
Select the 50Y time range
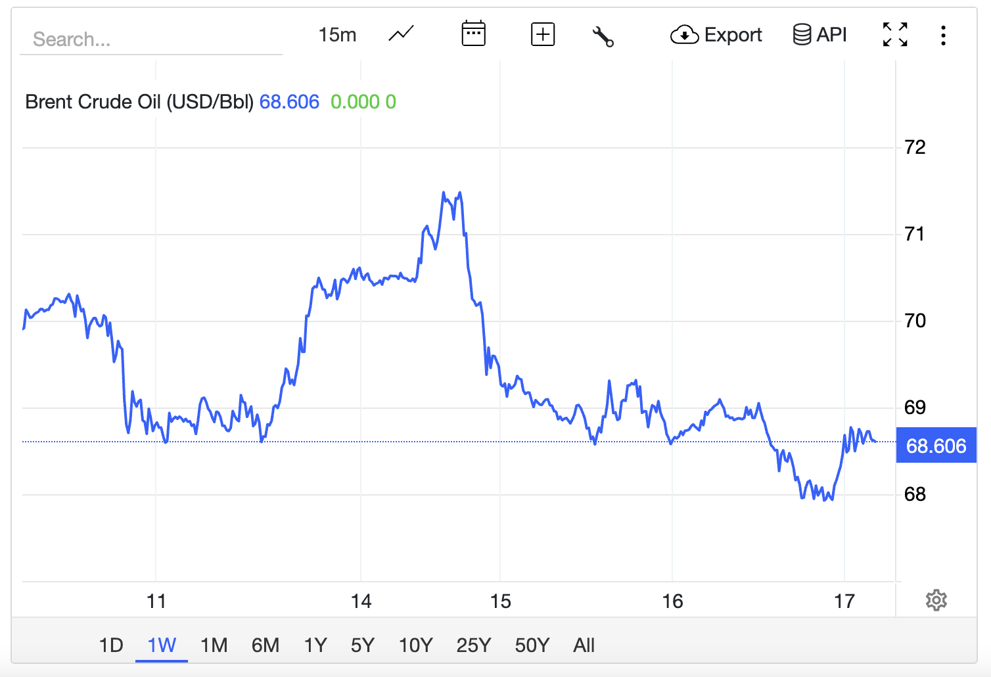[532, 645]
